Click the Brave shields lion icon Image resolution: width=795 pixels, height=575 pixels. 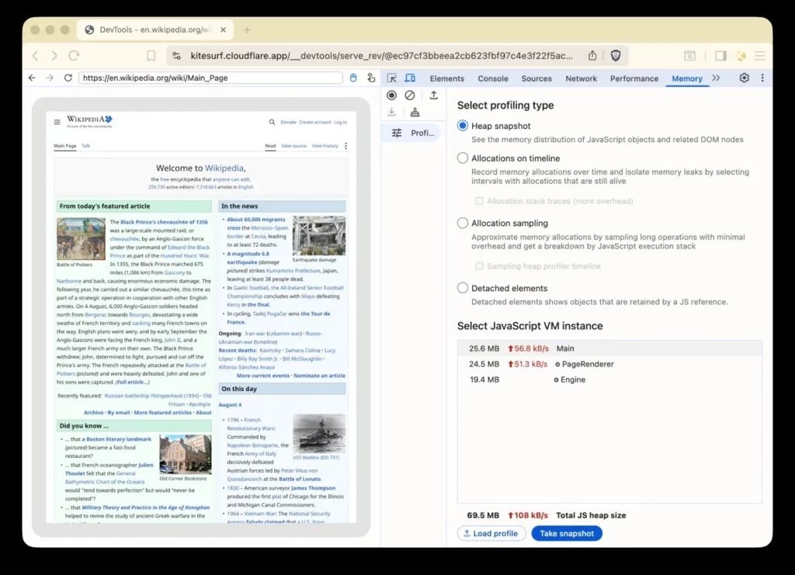pyautogui.click(x=616, y=55)
